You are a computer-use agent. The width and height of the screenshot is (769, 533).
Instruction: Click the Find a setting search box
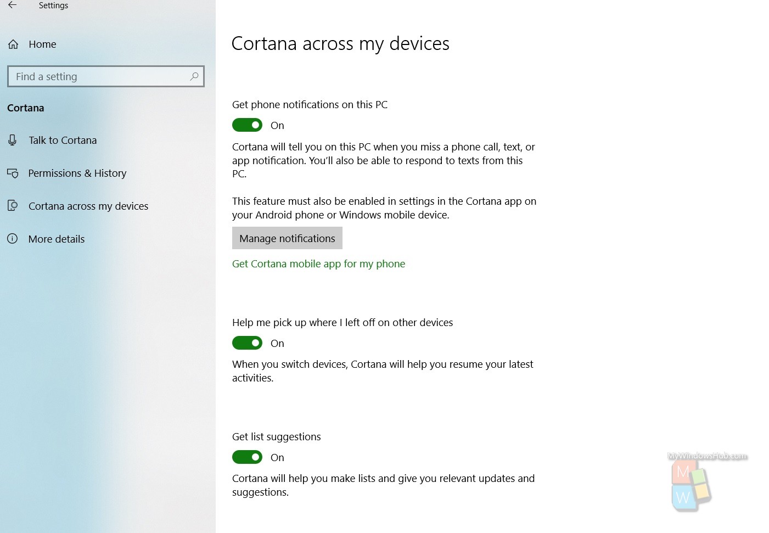(106, 76)
